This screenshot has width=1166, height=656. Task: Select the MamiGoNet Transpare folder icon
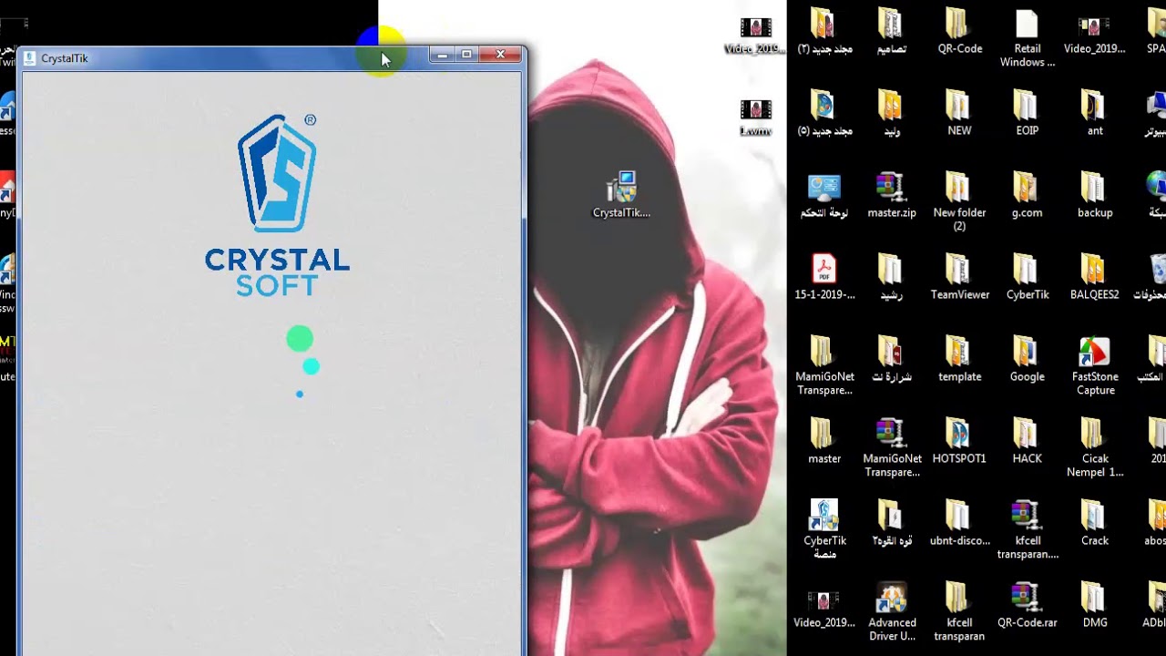[x=823, y=366]
